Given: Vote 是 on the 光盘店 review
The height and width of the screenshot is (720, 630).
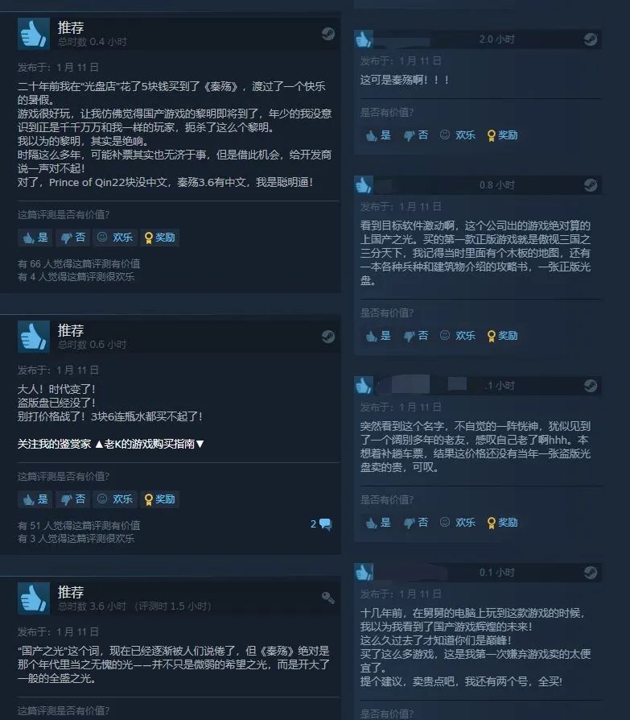Looking at the screenshot, I should point(35,238).
